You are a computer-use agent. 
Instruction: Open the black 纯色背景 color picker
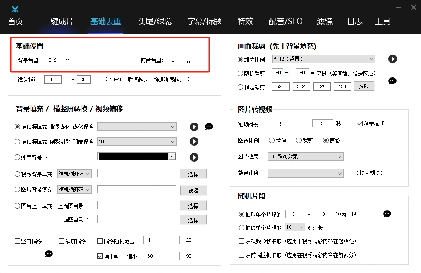(x=137, y=156)
